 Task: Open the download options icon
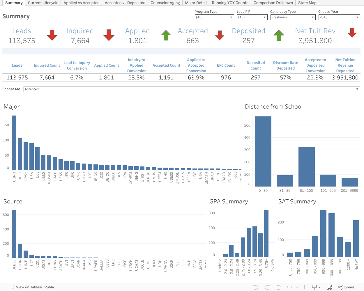pos(316,287)
